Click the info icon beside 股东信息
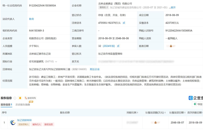Screen dimensions: 203x133 tap(15, 98)
